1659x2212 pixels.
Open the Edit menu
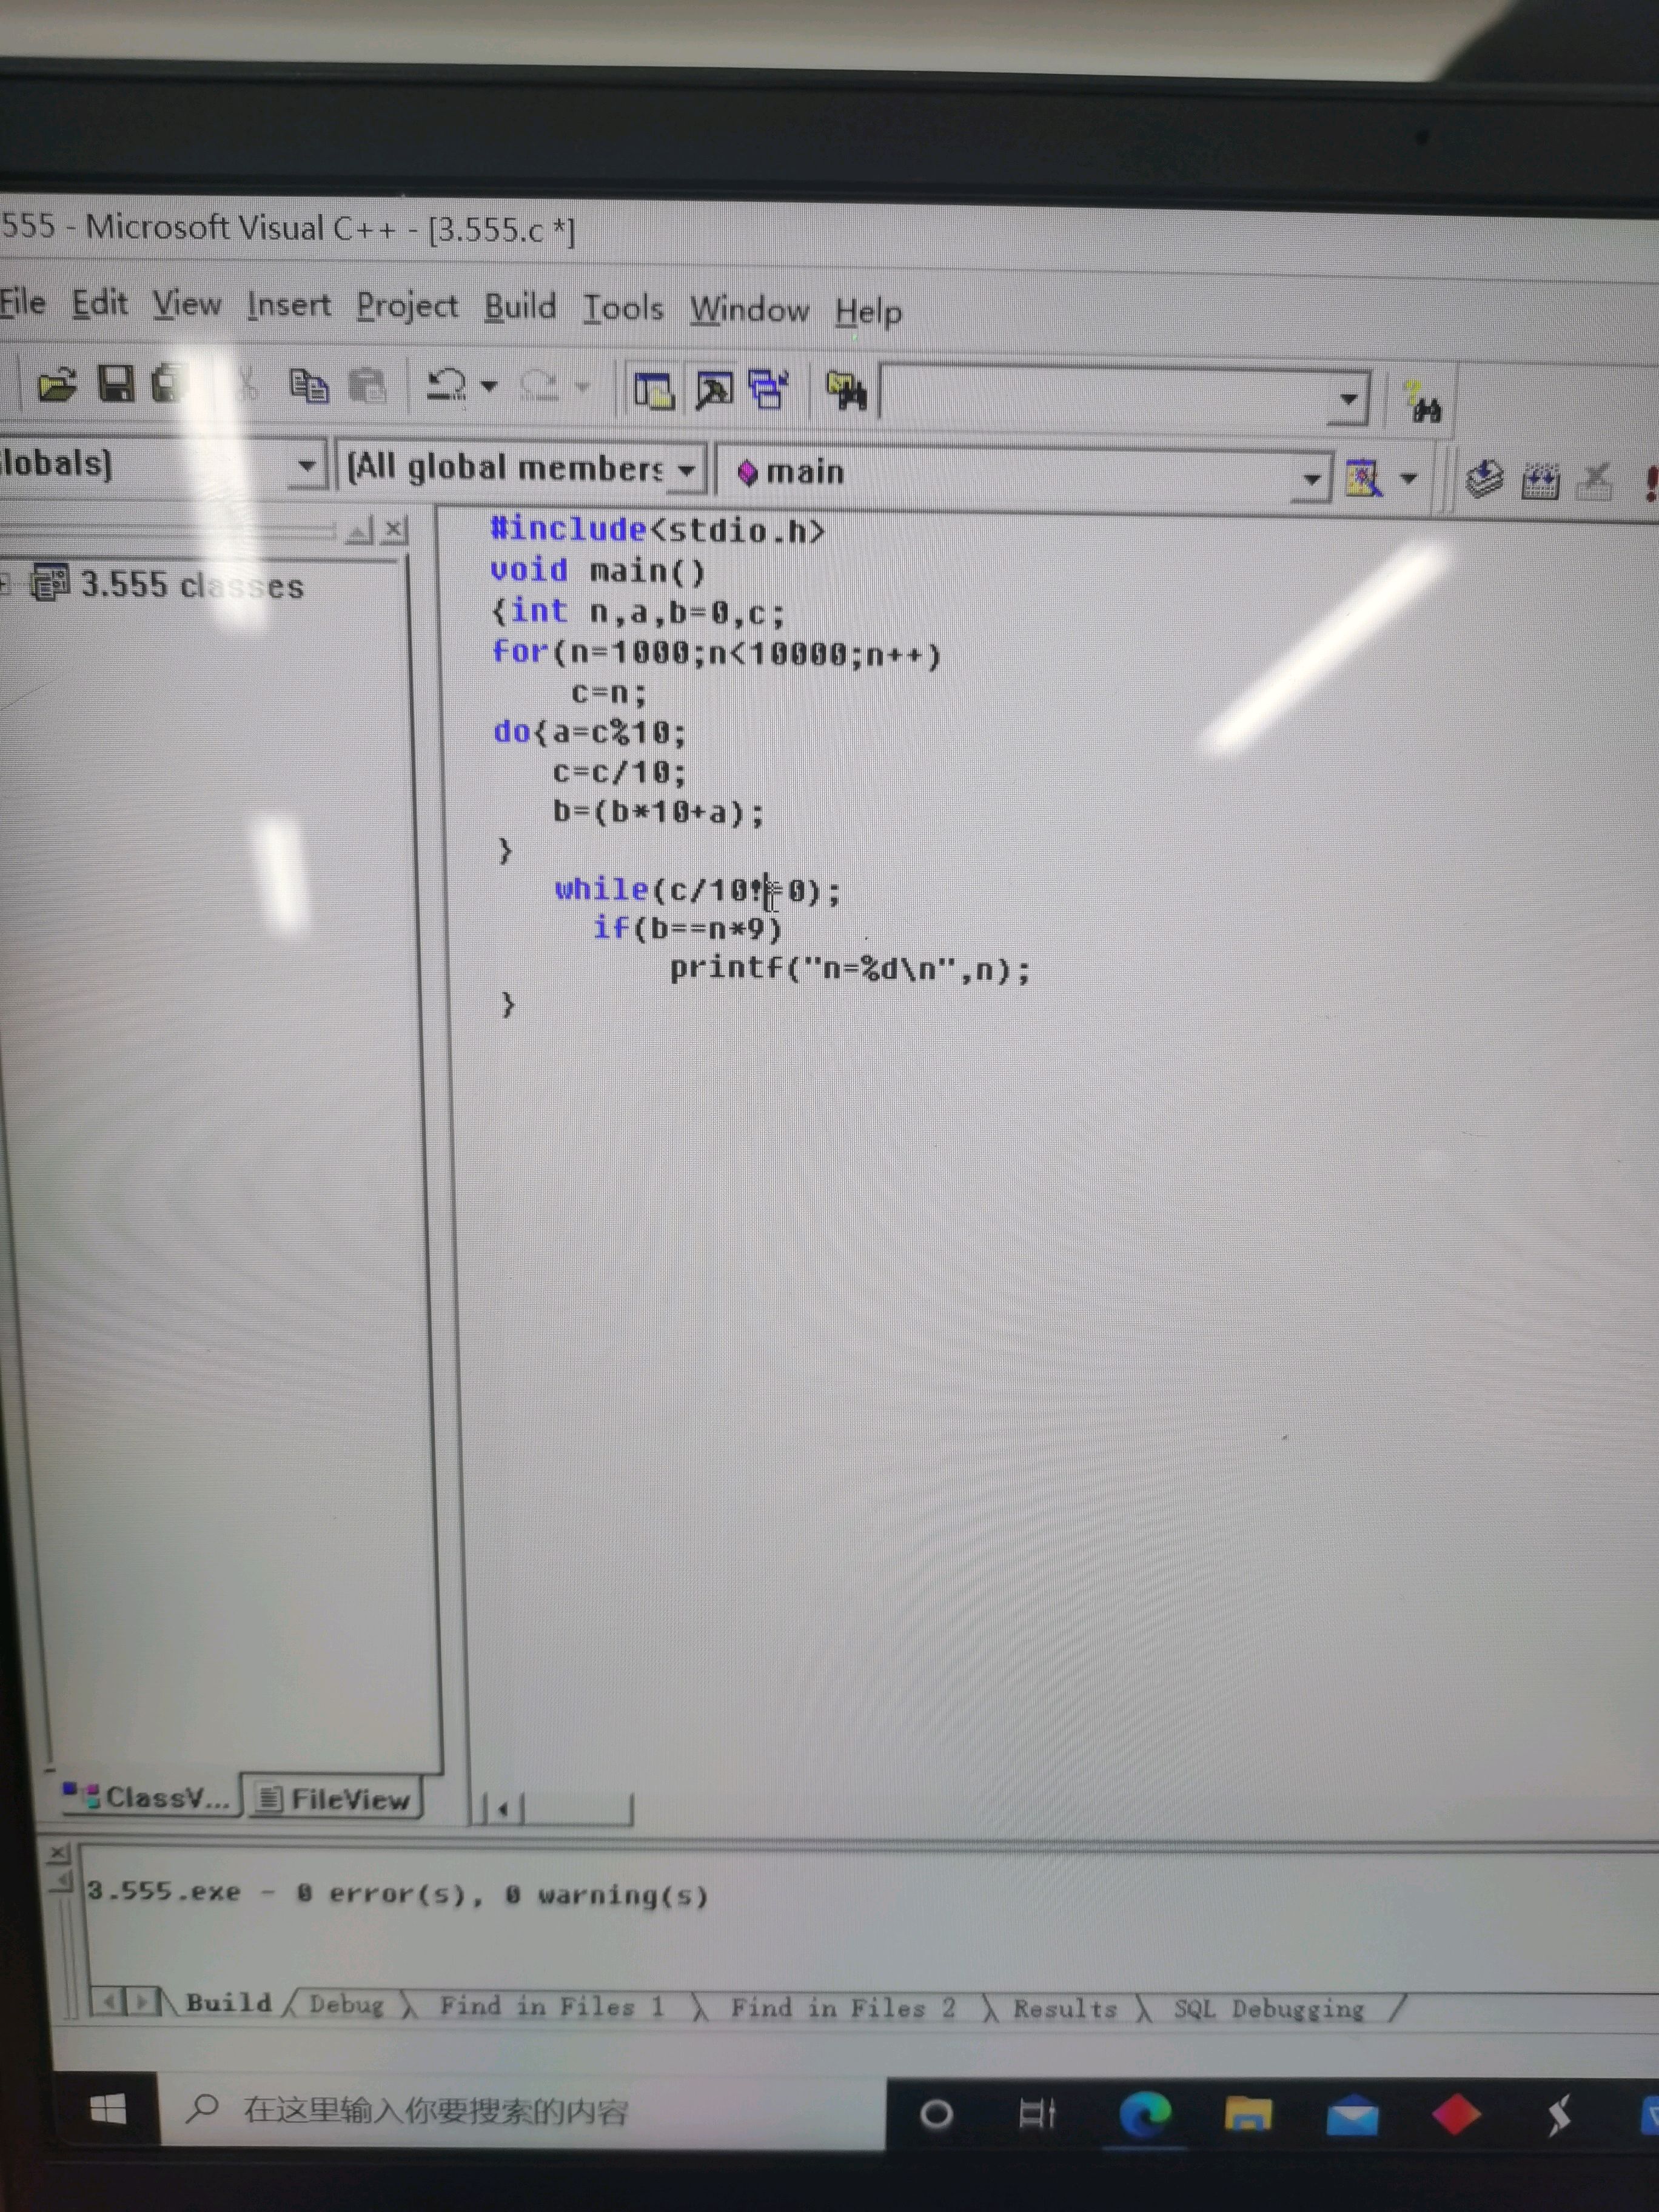click(99, 303)
